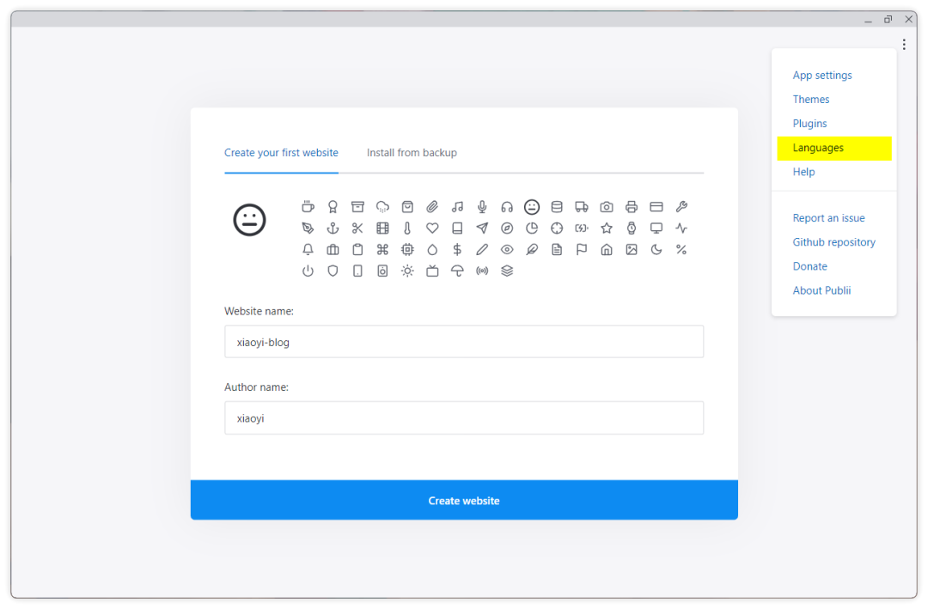Pick the heart icon from the grid
The image size is (928, 609).
coord(432,228)
